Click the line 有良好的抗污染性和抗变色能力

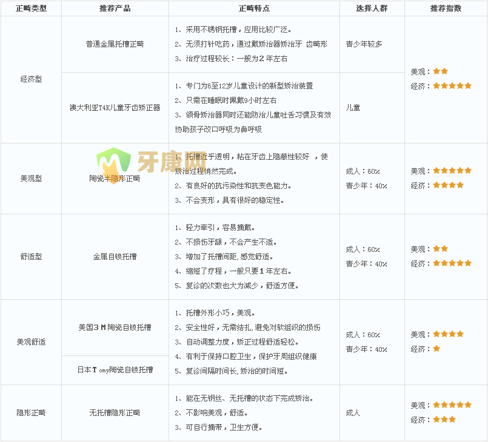233,186
